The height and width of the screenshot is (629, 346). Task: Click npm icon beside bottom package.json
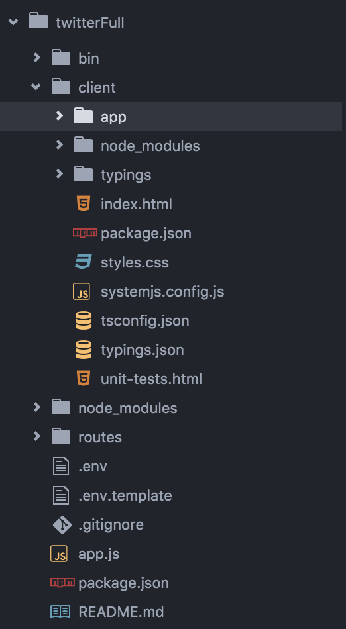(x=62, y=583)
